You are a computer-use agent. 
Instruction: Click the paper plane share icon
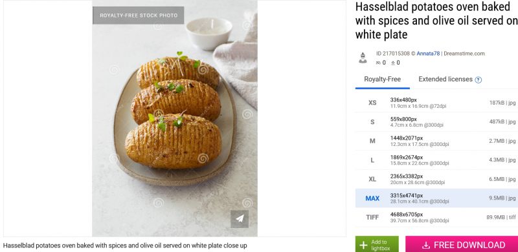click(x=240, y=218)
